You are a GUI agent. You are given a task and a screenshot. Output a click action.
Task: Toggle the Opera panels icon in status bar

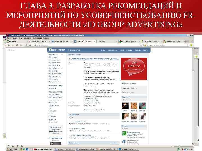point(8,146)
